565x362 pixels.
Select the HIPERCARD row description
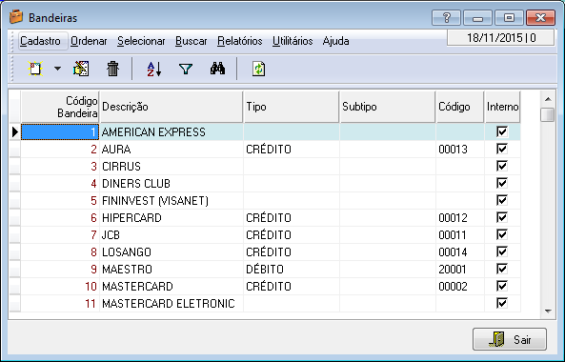tap(172, 218)
